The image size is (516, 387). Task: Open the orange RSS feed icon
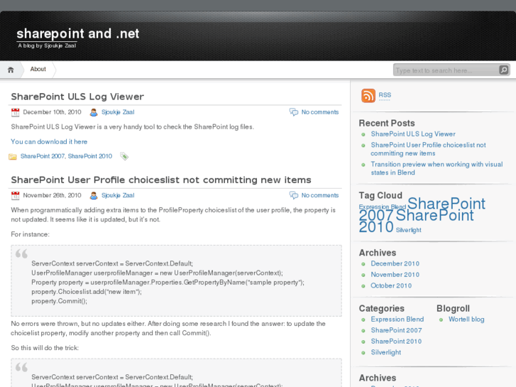click(368, 96)
